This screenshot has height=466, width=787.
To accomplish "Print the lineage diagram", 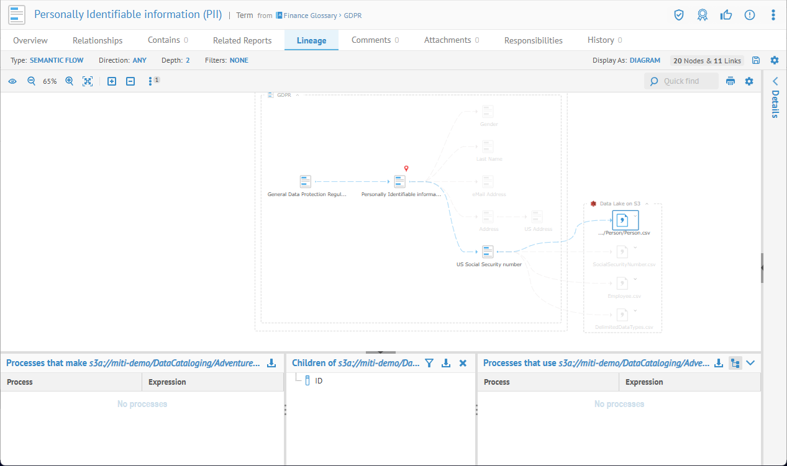I will [x=730, y=81].
